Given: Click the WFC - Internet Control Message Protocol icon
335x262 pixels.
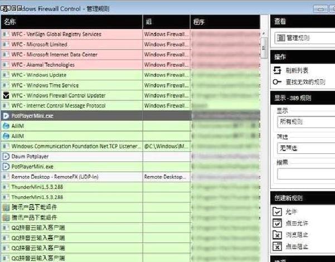Looking at the screenshot, I should [x=6, y=105].
